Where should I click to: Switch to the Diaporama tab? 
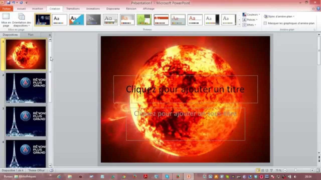(113, 9)
